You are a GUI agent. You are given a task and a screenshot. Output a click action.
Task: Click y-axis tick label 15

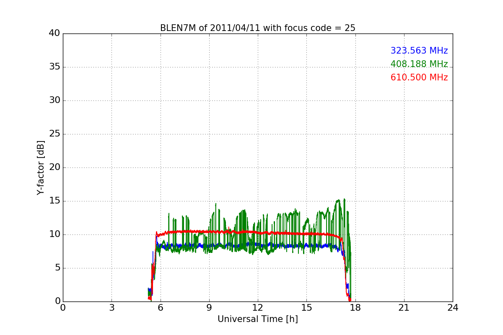pos(54,201)
